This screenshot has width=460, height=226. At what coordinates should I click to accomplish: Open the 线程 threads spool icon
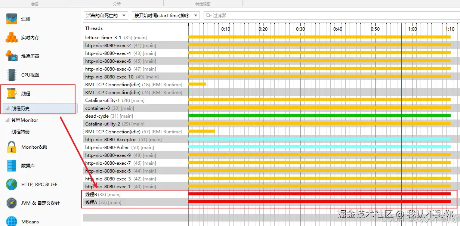tap(12, 93)
